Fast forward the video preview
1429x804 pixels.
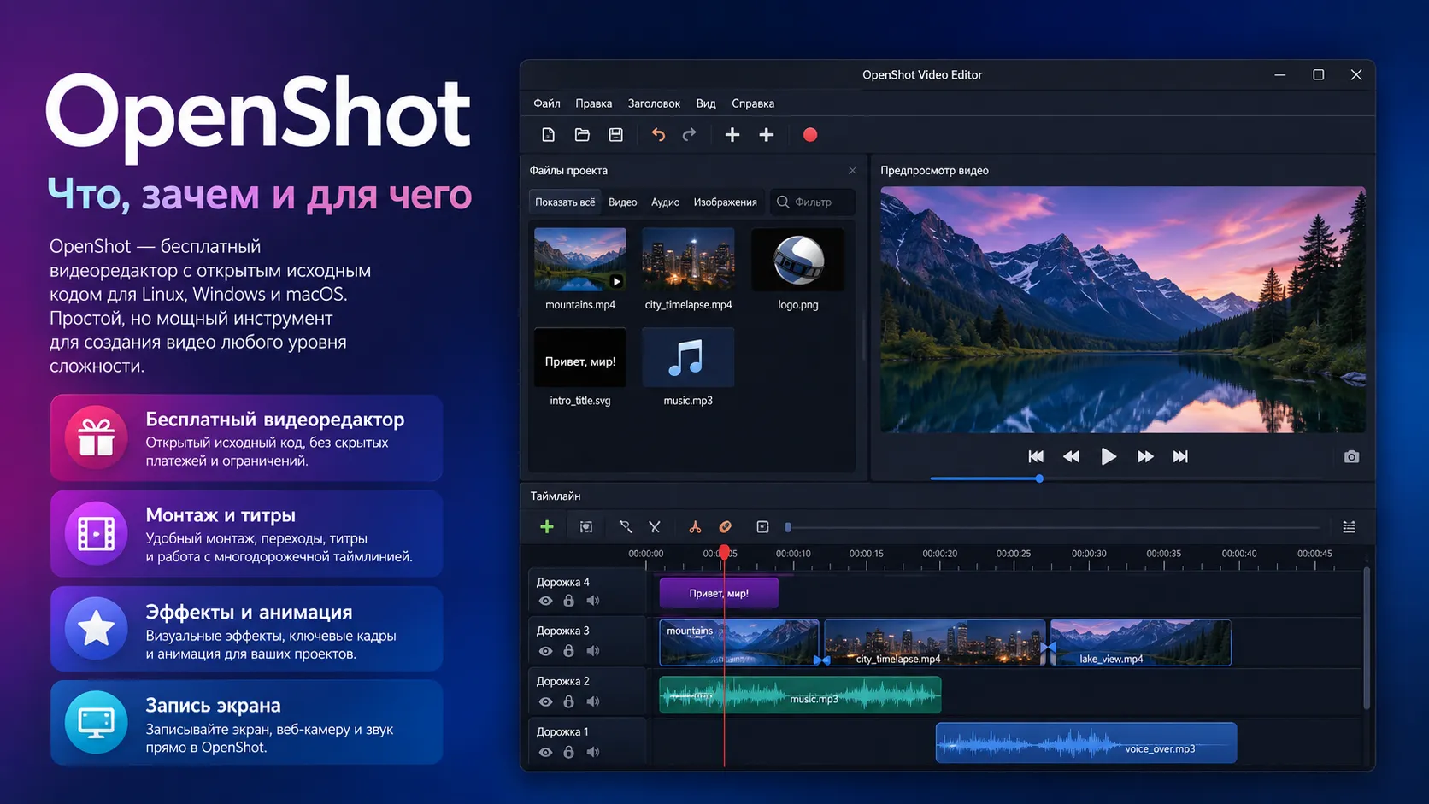tap(1145, 457)
